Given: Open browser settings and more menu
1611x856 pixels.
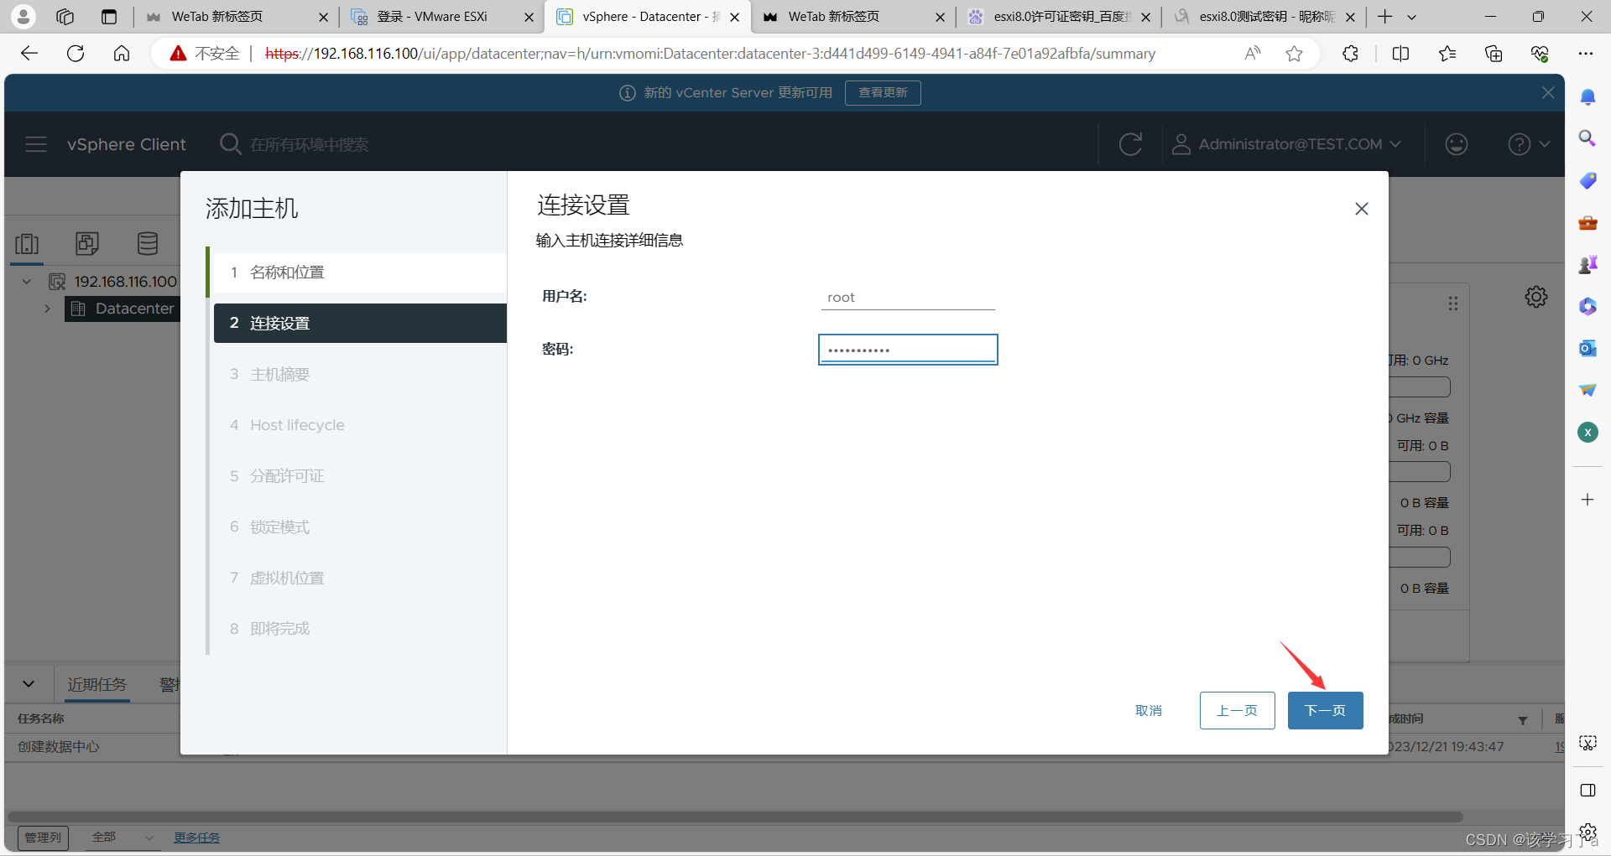Looking at the screenshot, I should [1585, 54].
